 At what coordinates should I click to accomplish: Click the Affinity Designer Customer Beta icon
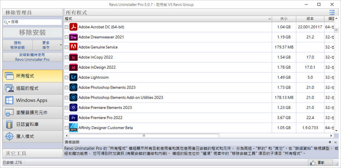(73, 128)
